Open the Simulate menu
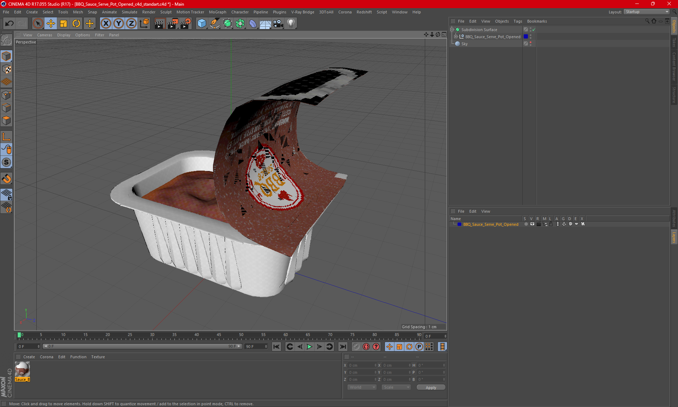678x407 pixels. point(130,12)
